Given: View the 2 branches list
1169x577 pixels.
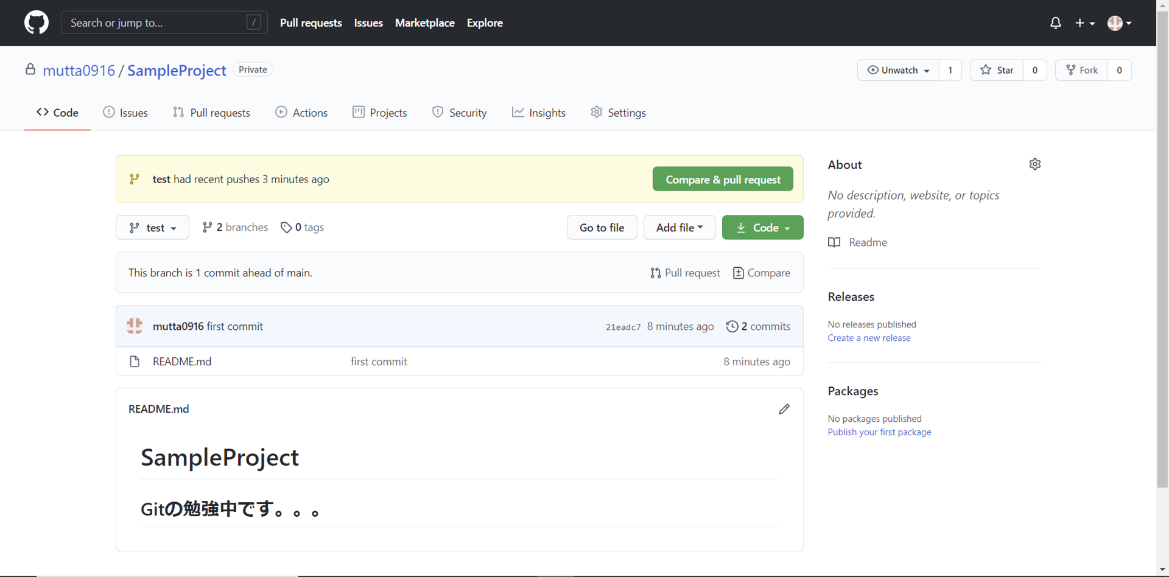Looking at the screenshot, I should click(235, 228).
